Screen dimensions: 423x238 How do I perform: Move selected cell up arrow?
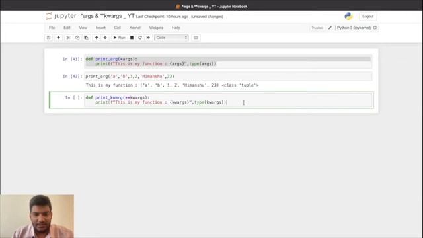(x=96, y=38)
